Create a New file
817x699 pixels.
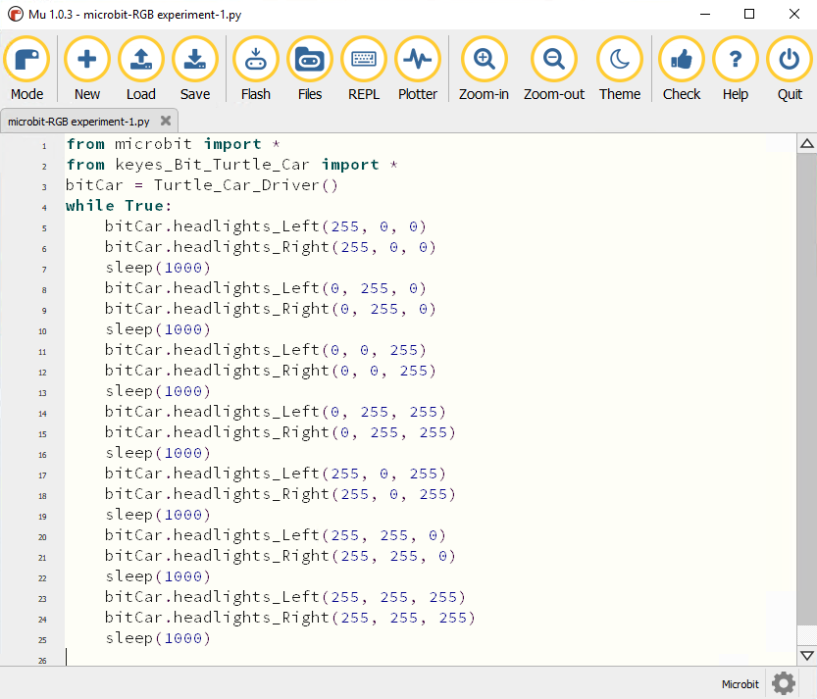[87, 69]
